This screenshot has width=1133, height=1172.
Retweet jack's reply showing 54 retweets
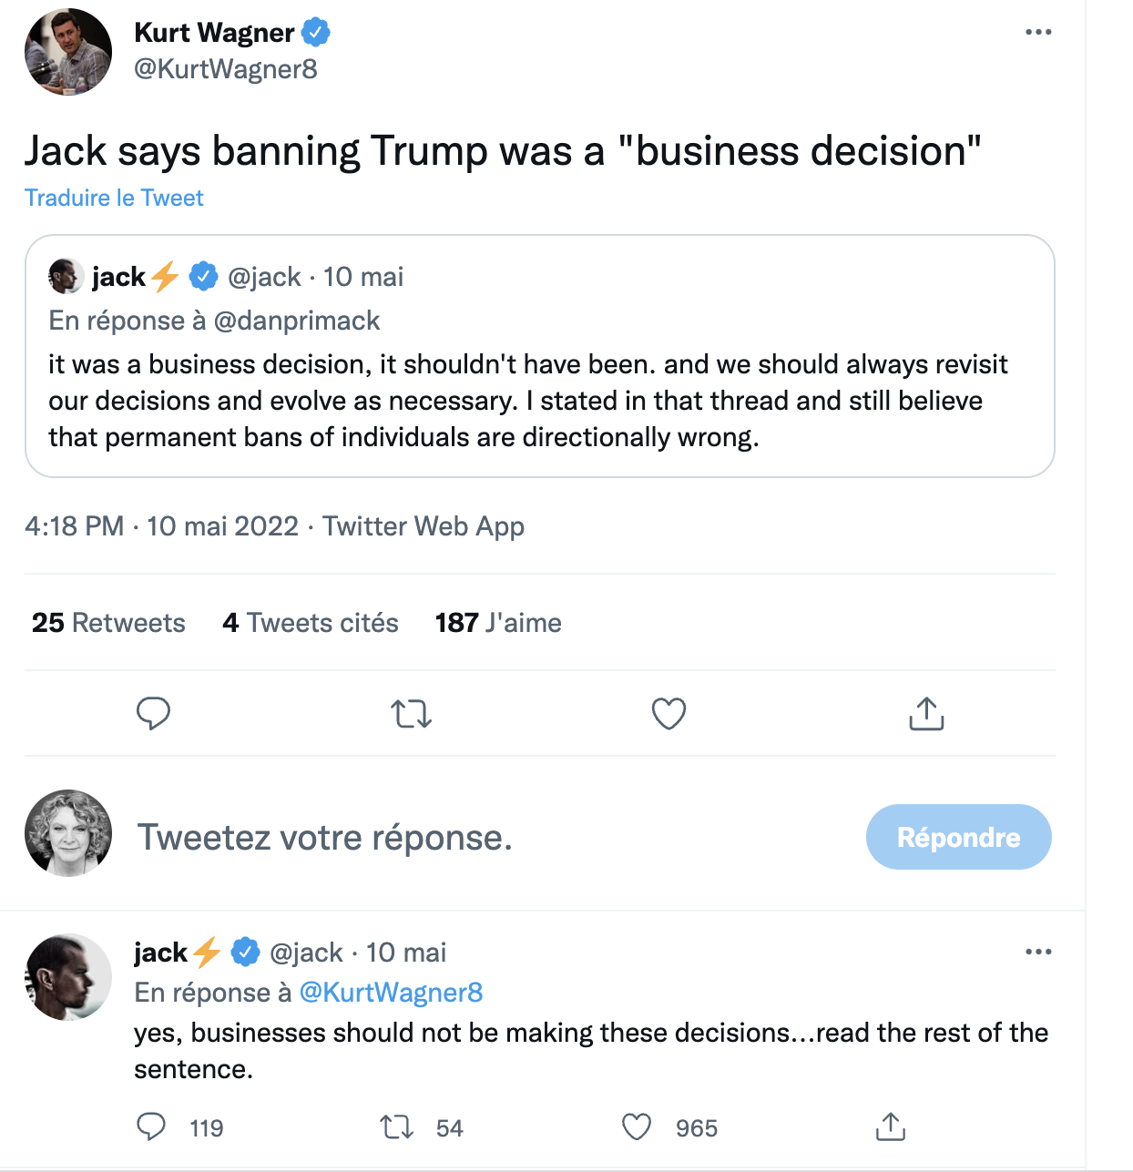[397, 1128]
